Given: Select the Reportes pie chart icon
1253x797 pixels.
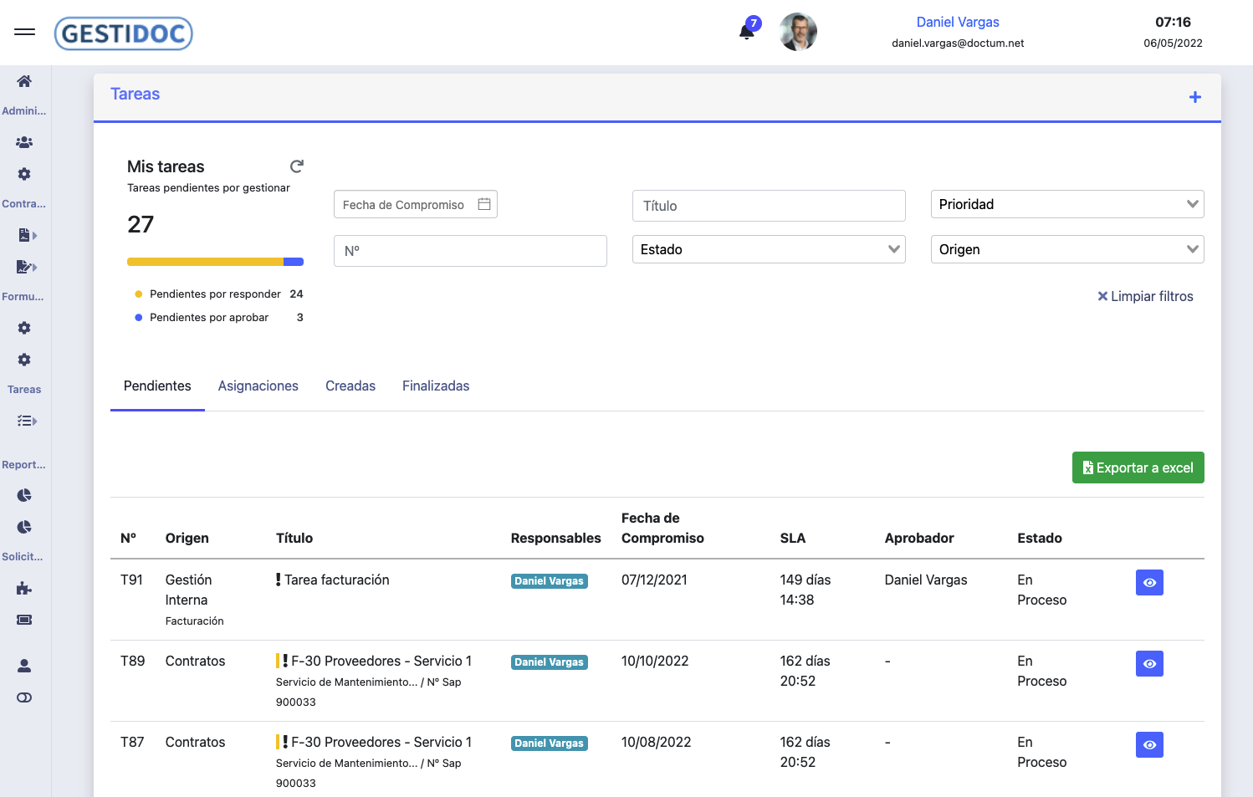Looking at the screenshot, I should 23,495.
